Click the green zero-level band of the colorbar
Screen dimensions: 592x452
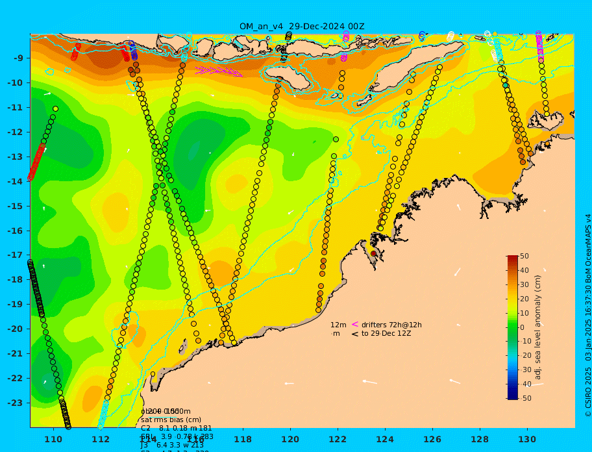[x=513, y=327]
